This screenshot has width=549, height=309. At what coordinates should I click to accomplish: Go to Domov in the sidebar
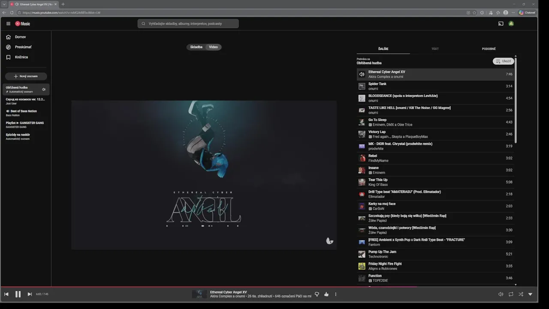click(26, 37)
